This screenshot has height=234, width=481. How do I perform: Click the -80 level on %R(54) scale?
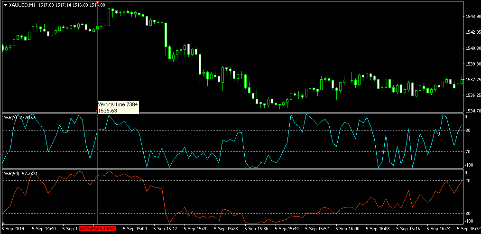click(x=468, y=213)
